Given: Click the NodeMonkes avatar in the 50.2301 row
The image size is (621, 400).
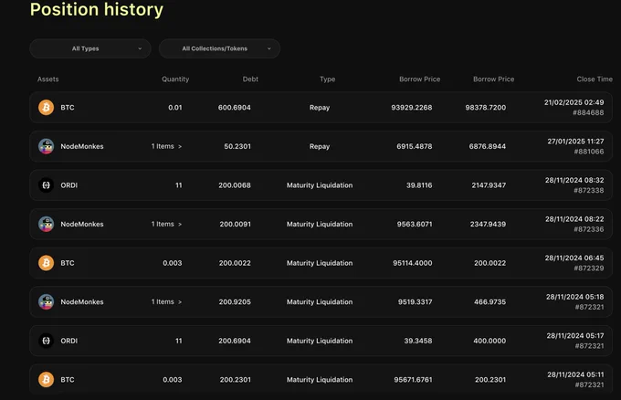Looking at the screenshot, I should coord(46,146).
